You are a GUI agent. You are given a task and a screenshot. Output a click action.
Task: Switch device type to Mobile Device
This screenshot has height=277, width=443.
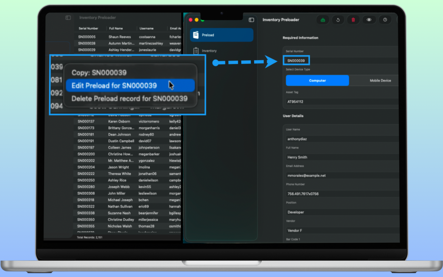[380, 81]
